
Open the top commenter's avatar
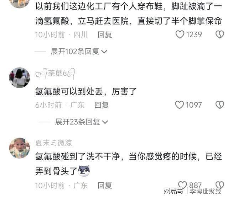point(20,3)
